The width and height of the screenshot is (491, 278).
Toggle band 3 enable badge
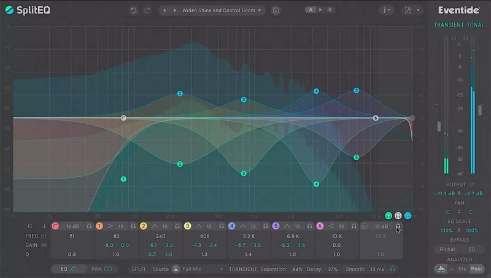(188, 226)
